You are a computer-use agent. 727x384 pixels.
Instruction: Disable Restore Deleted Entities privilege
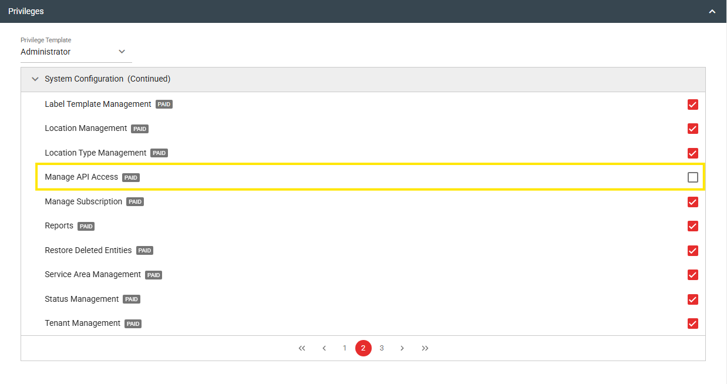tap(693, 251)
